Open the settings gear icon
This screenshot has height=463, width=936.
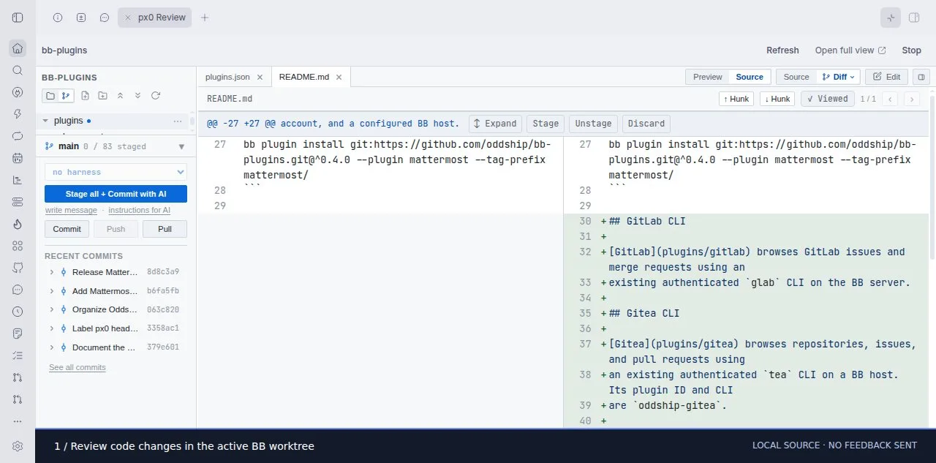(18, 445)
